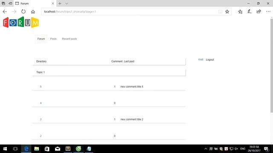Open the clock showing 26/10/2017
The height and width of the screenshot is (153, 273).
pos(254,149)
